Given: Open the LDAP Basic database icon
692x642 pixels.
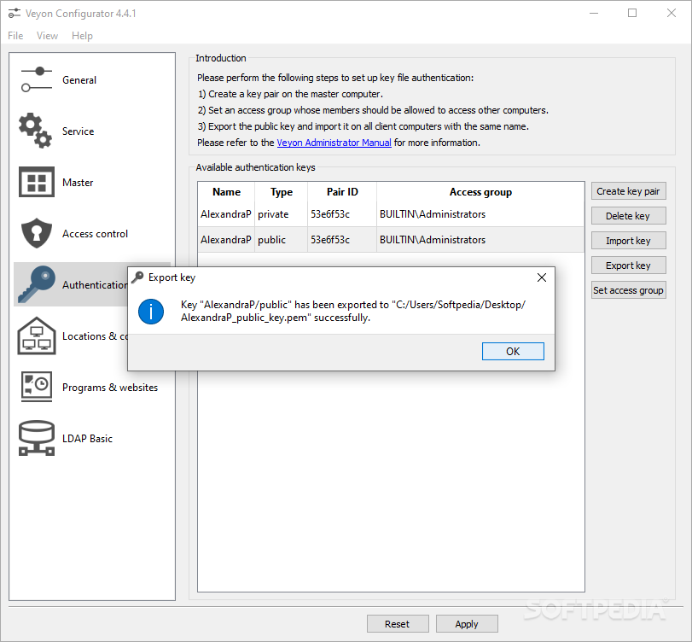Looking at the screenshot, I should [37, 438].
